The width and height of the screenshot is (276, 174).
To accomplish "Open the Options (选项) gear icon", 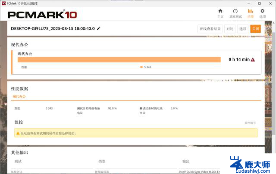I will click(x=263, y=11).
